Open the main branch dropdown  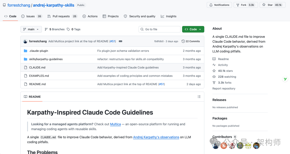pyautogui.click(x=31, y=29)
